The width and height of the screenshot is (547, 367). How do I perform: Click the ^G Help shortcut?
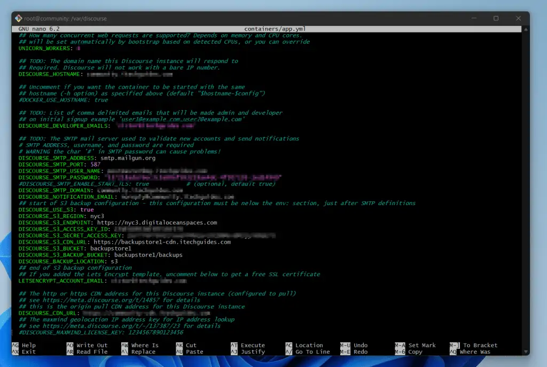(x=24, y=346)
